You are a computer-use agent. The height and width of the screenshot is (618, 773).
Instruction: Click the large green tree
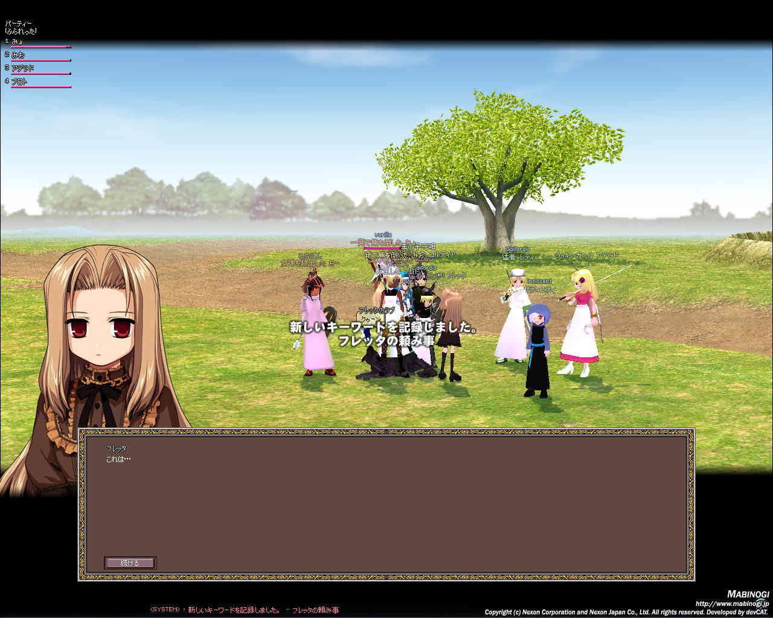coord(495,157)
